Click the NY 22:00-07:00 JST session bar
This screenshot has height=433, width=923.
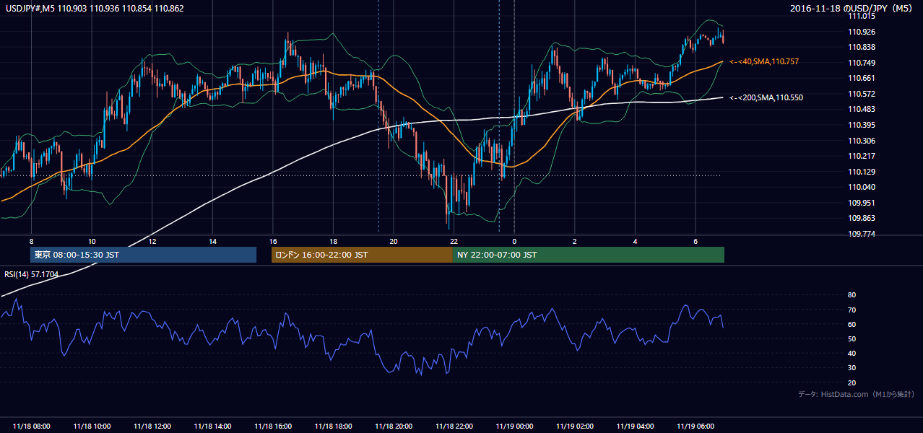coord(589,255)
